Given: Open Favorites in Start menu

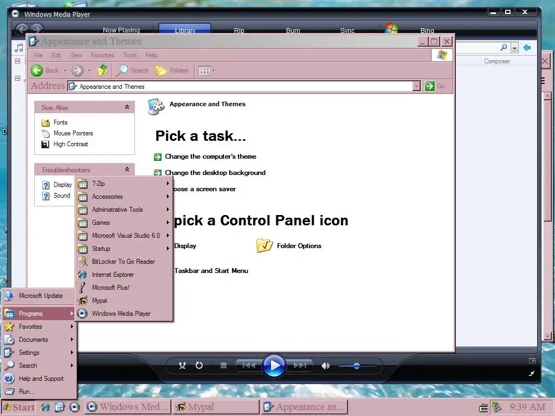Looking at the screenshot, I should coord(39,327).
